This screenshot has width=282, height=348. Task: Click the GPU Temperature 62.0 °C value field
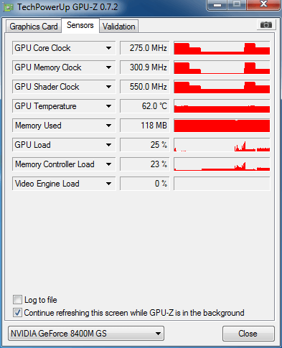click(145, 106)
